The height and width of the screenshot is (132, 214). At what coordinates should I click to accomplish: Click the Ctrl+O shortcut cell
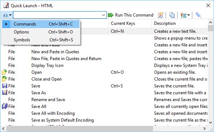117,72
